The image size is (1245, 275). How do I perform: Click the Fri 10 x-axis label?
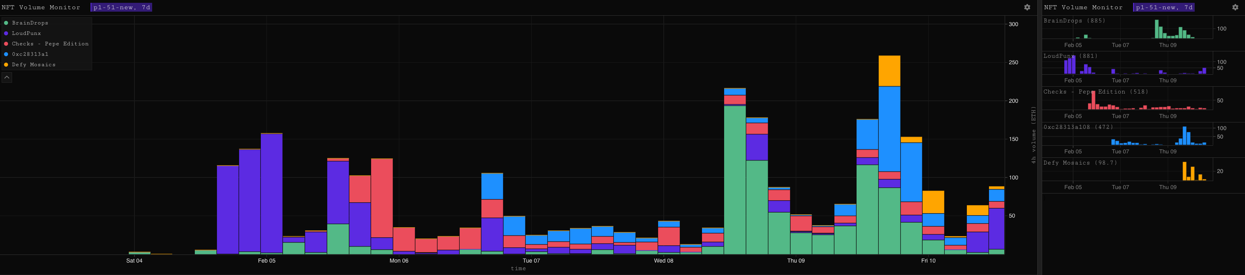(928, 261)
